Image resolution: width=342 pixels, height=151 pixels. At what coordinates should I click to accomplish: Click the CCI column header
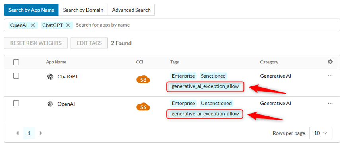pyautogui.click(x=140, y=62)
